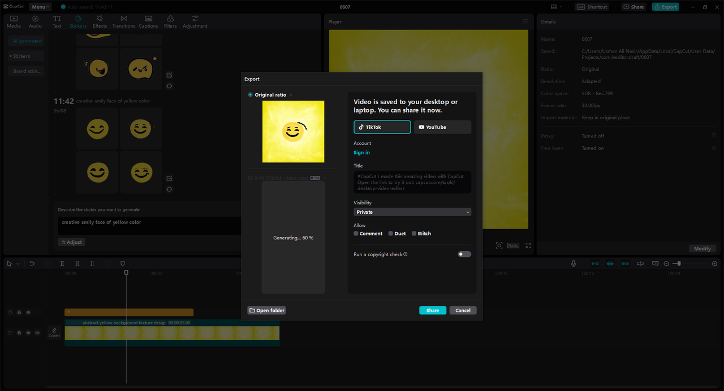Open the Media tab

[x=14, y=22]
